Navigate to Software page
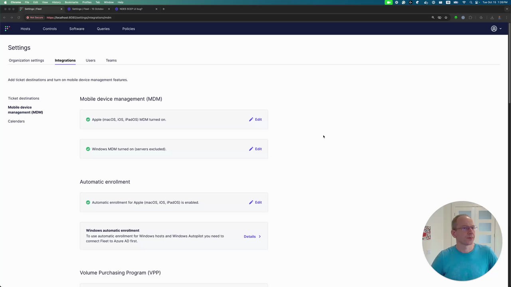The image size is (511, 287). [77, 29]
